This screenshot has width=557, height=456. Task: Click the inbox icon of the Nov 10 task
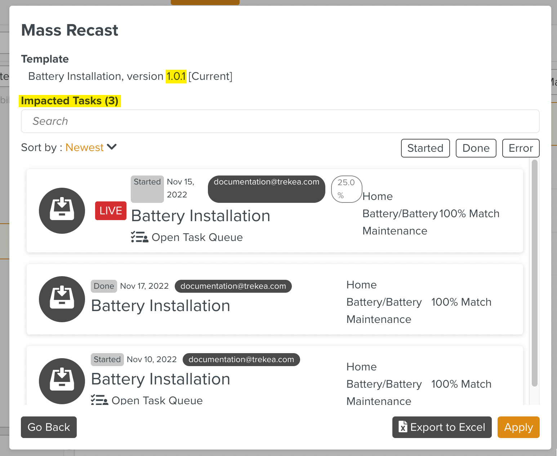62,381
